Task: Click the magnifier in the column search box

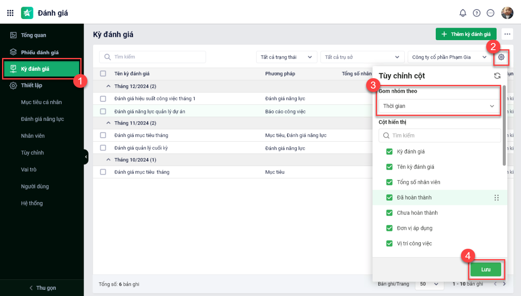Action: (x=386, y=135)
